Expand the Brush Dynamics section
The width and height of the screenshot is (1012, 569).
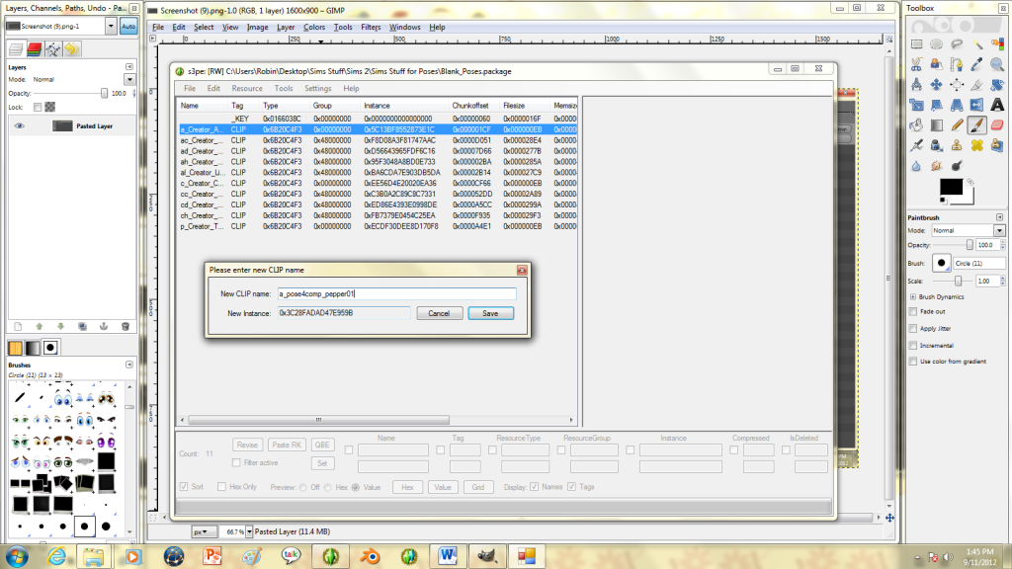click(x=912, y=296)
